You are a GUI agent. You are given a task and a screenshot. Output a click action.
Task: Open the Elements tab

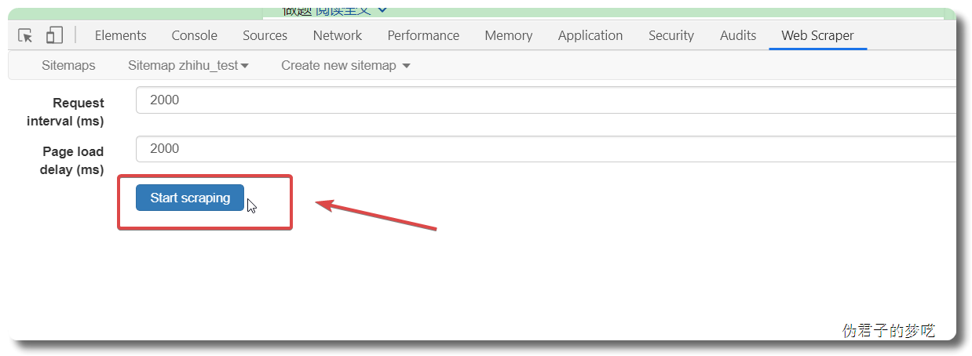tap(120, 35)
